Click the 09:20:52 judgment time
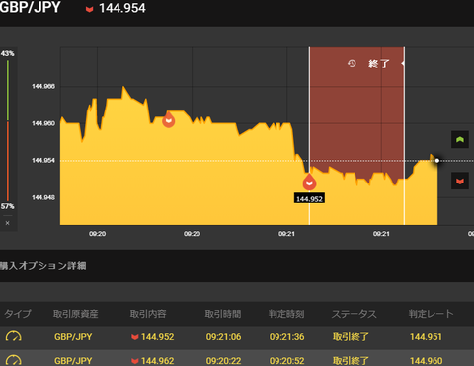Image resolution: width=474 pixels, height=366 pixels. point(286,361)
